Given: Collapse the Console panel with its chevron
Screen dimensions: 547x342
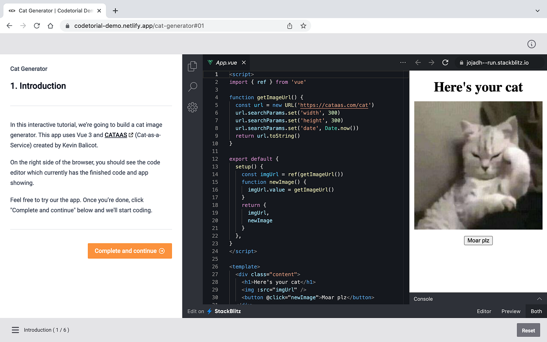Looking at the screenshot, I should click(539, 298).
